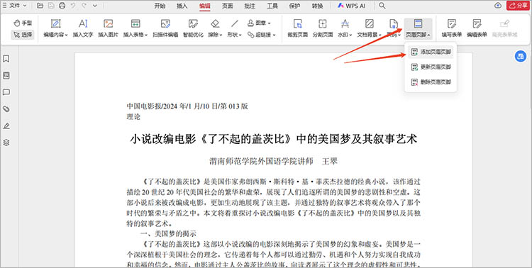Open the 超链接 hyperlink dropdown
Screen dimensions: 532x268
point(261,35)
